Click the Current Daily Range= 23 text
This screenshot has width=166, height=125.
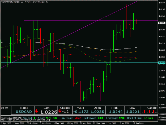pyautogui.click(x=12, y=2)
